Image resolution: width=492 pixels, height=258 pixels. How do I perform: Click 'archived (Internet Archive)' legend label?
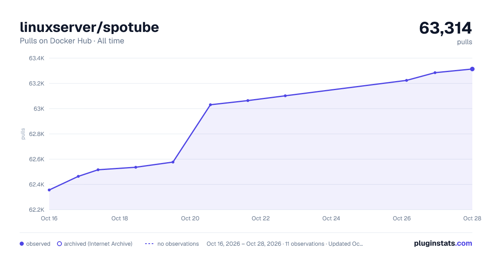[x=98, y=244]
